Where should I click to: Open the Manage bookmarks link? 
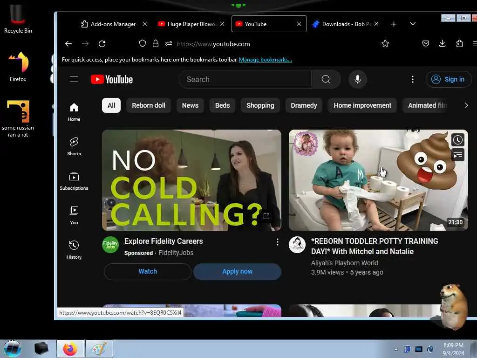pyautogui.click(x=265, y=60)
